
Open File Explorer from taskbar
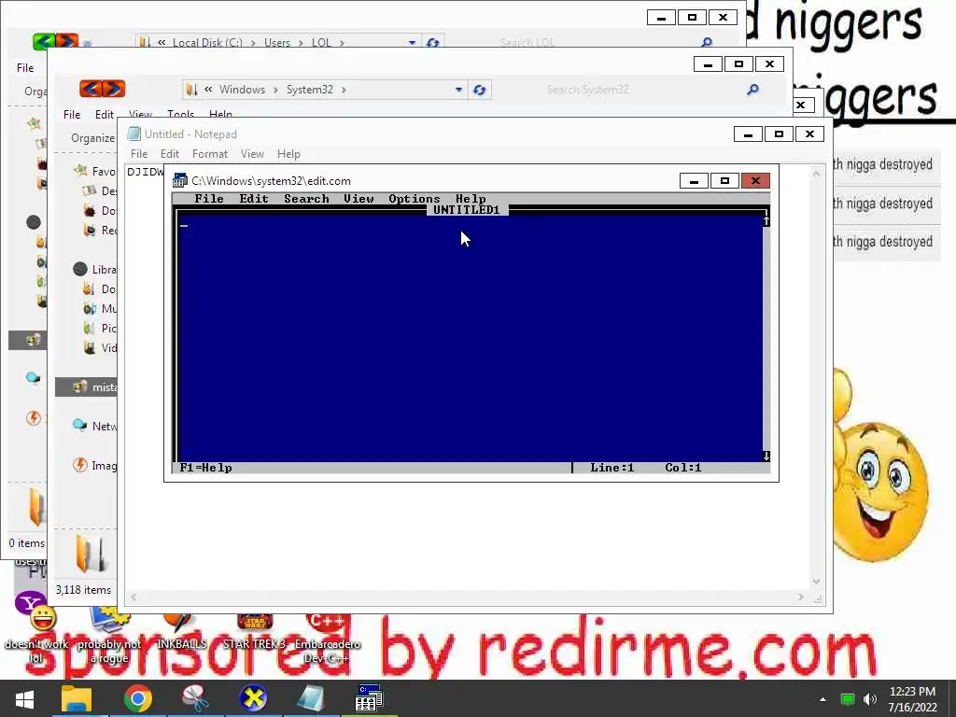[x=77, y=698]
